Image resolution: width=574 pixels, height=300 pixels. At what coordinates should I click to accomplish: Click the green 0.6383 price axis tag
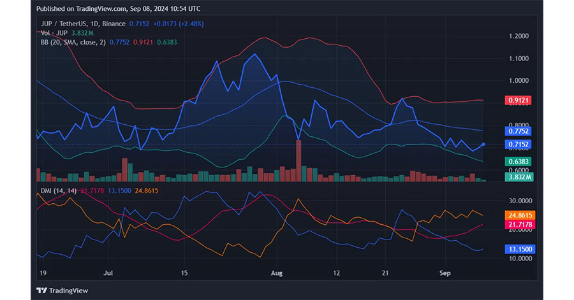(x=518, y=162)
